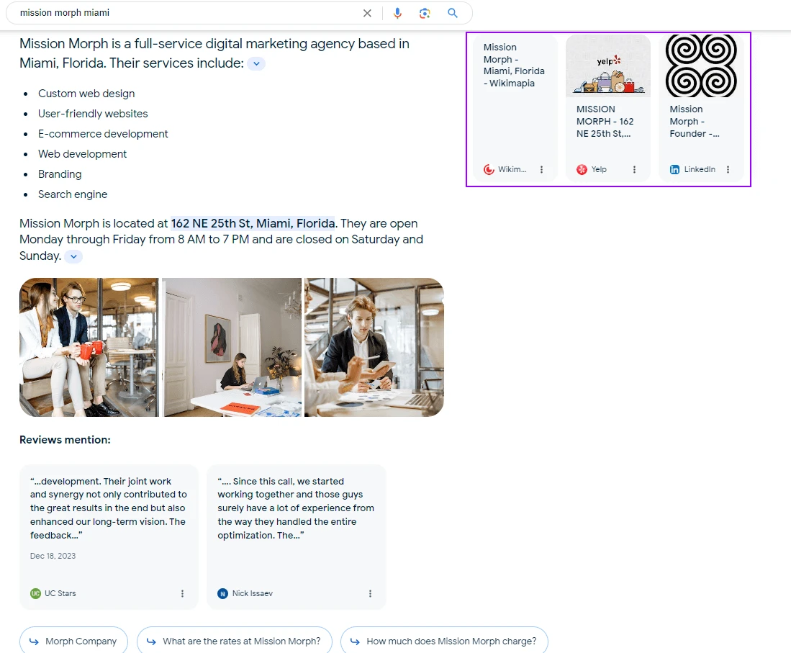
Task: Open options menu on Nick Issaev review
Action: click(x=370, y=593)
